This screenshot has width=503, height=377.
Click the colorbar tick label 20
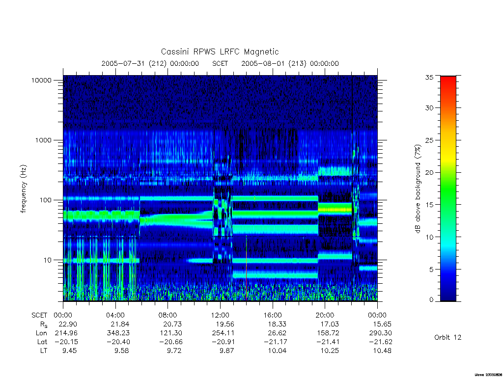[429, 172]
